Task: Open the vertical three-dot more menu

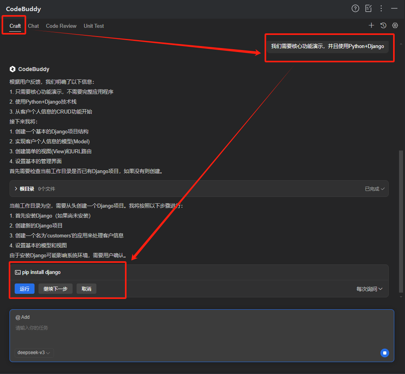Action: [381, 8]
